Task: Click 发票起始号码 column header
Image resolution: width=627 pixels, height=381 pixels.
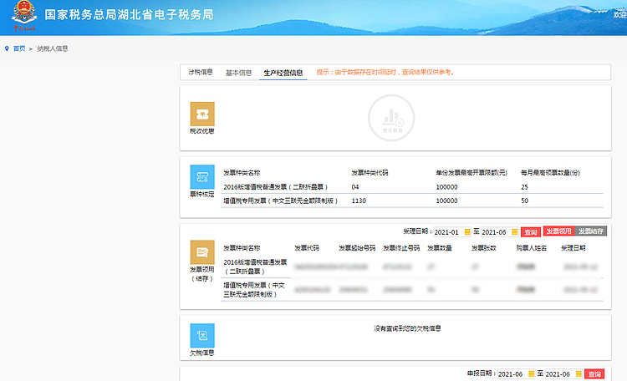Action: pos(357,248)
